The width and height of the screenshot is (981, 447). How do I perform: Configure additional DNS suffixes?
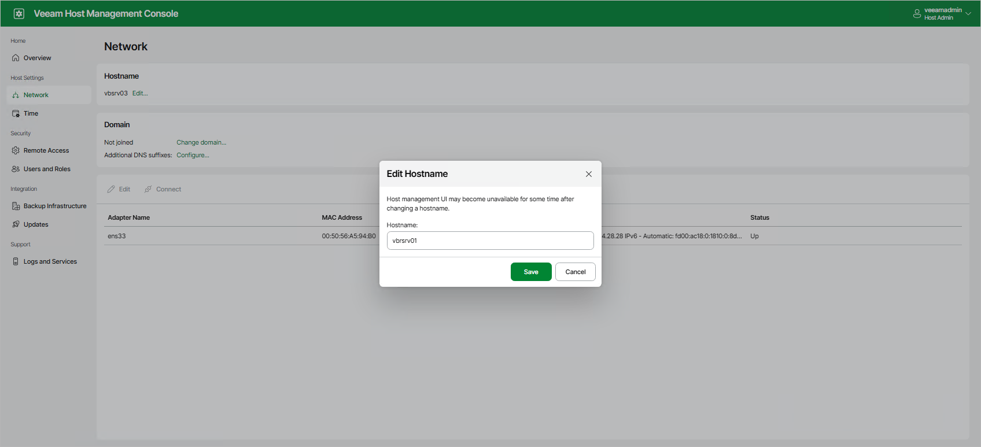(x=193, y=155)
